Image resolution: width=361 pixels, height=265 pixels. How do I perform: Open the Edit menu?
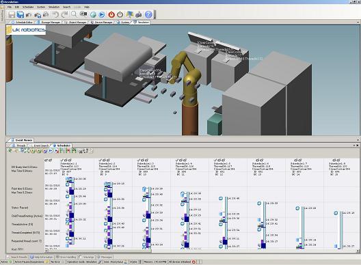[17, 7]
